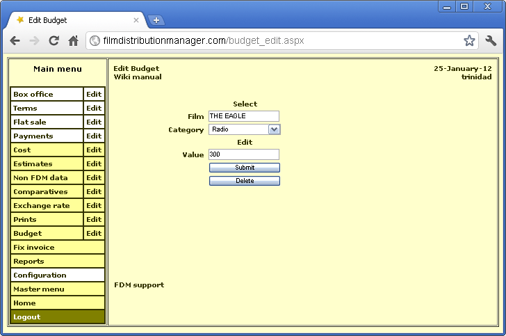Bookmark page with star icon
This screenshot has width=506, height=336.
point(469,40)
